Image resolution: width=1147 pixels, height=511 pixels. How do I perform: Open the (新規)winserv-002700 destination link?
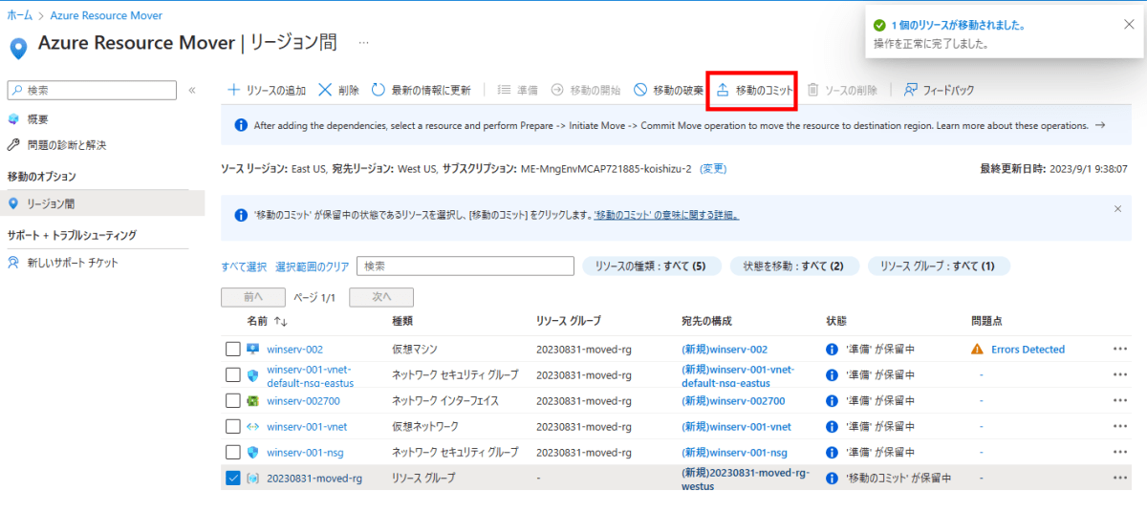pyautogui.click(x=733, y=401)
